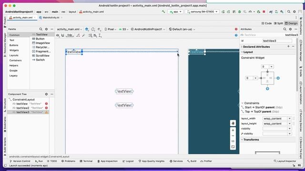Click the red Stop app icon
This screenshot has width=305, height=171.
coord(264,11)
